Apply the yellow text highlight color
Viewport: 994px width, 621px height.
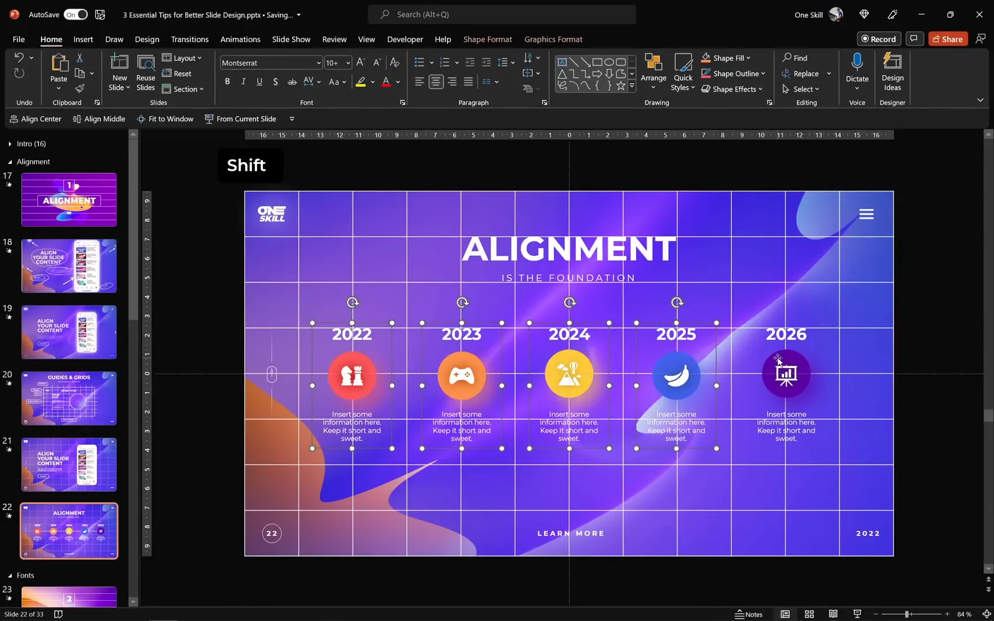coord(361,82)
